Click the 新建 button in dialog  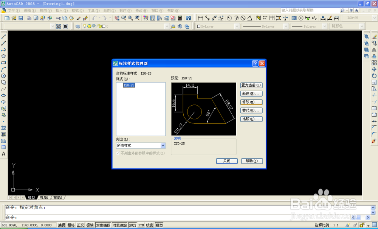[x=251, y=93]
